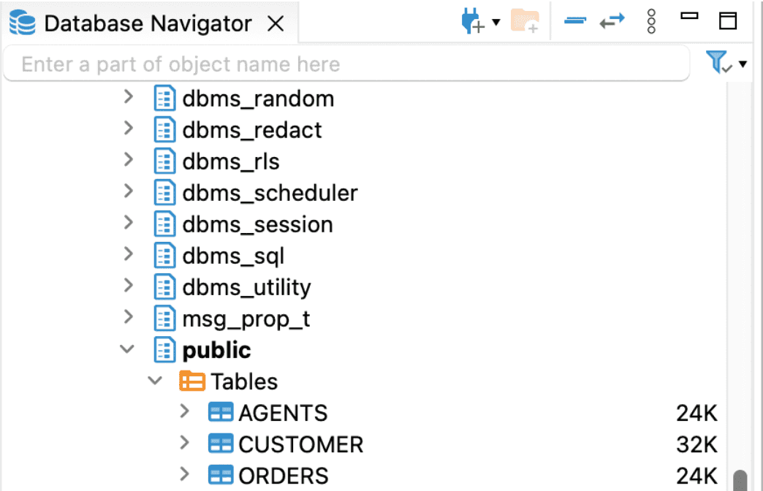
Task: Click the collapse all icon
Action: (x=574, y=21)
